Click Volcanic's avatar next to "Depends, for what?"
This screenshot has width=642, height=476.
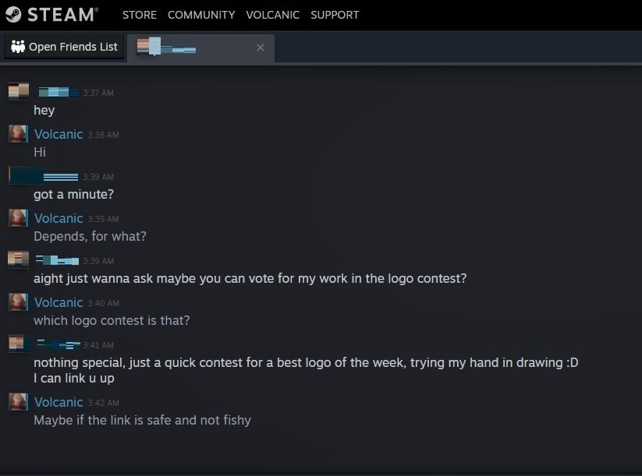[x=18, y=218]
